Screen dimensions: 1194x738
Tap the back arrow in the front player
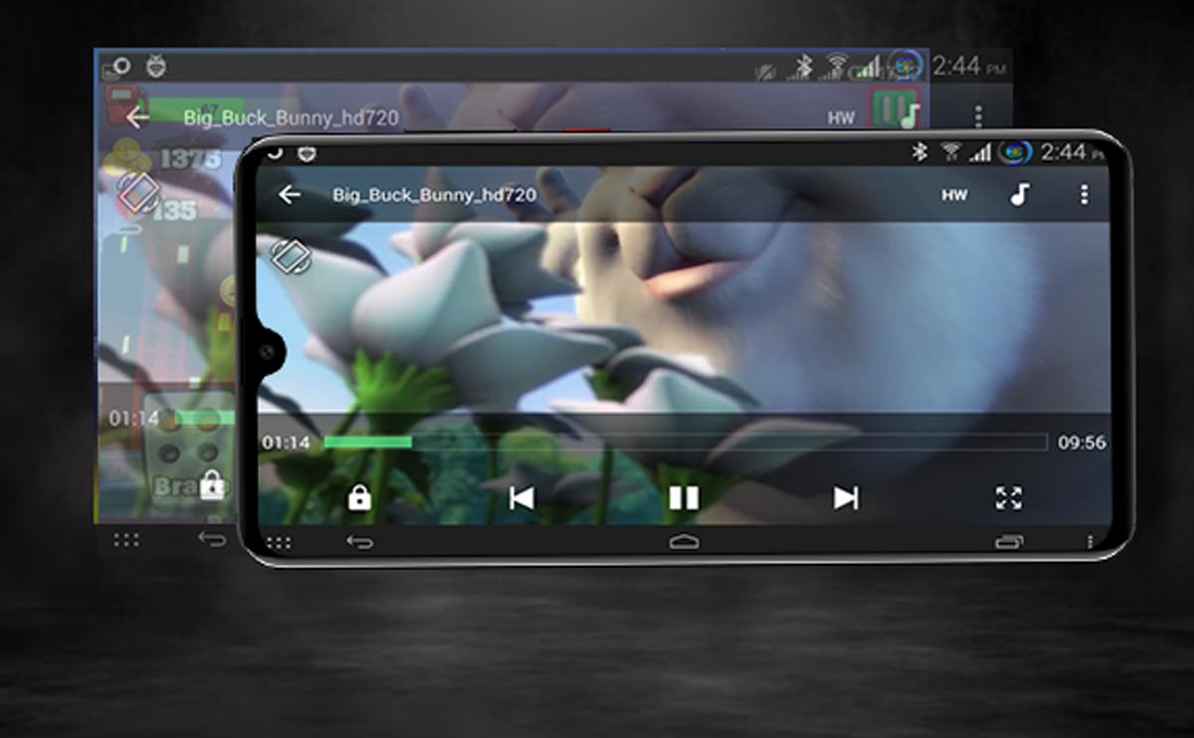click(289, 195)
